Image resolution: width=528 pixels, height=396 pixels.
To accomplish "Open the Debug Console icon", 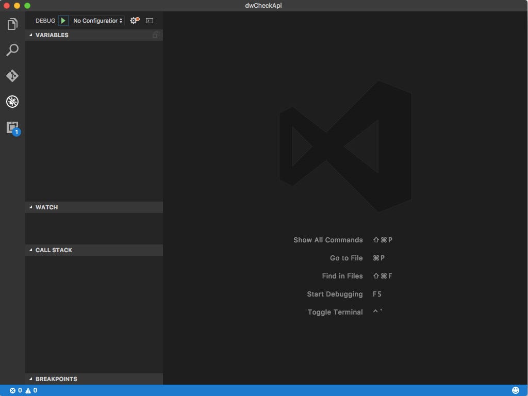I will click(x=150, y=21).
